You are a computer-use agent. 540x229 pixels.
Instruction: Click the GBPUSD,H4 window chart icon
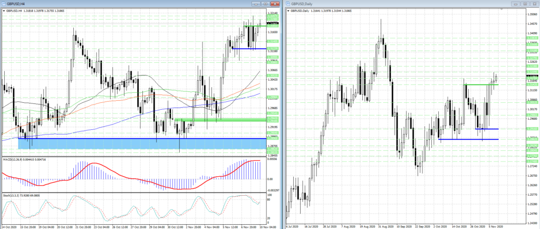pos(3,4)
